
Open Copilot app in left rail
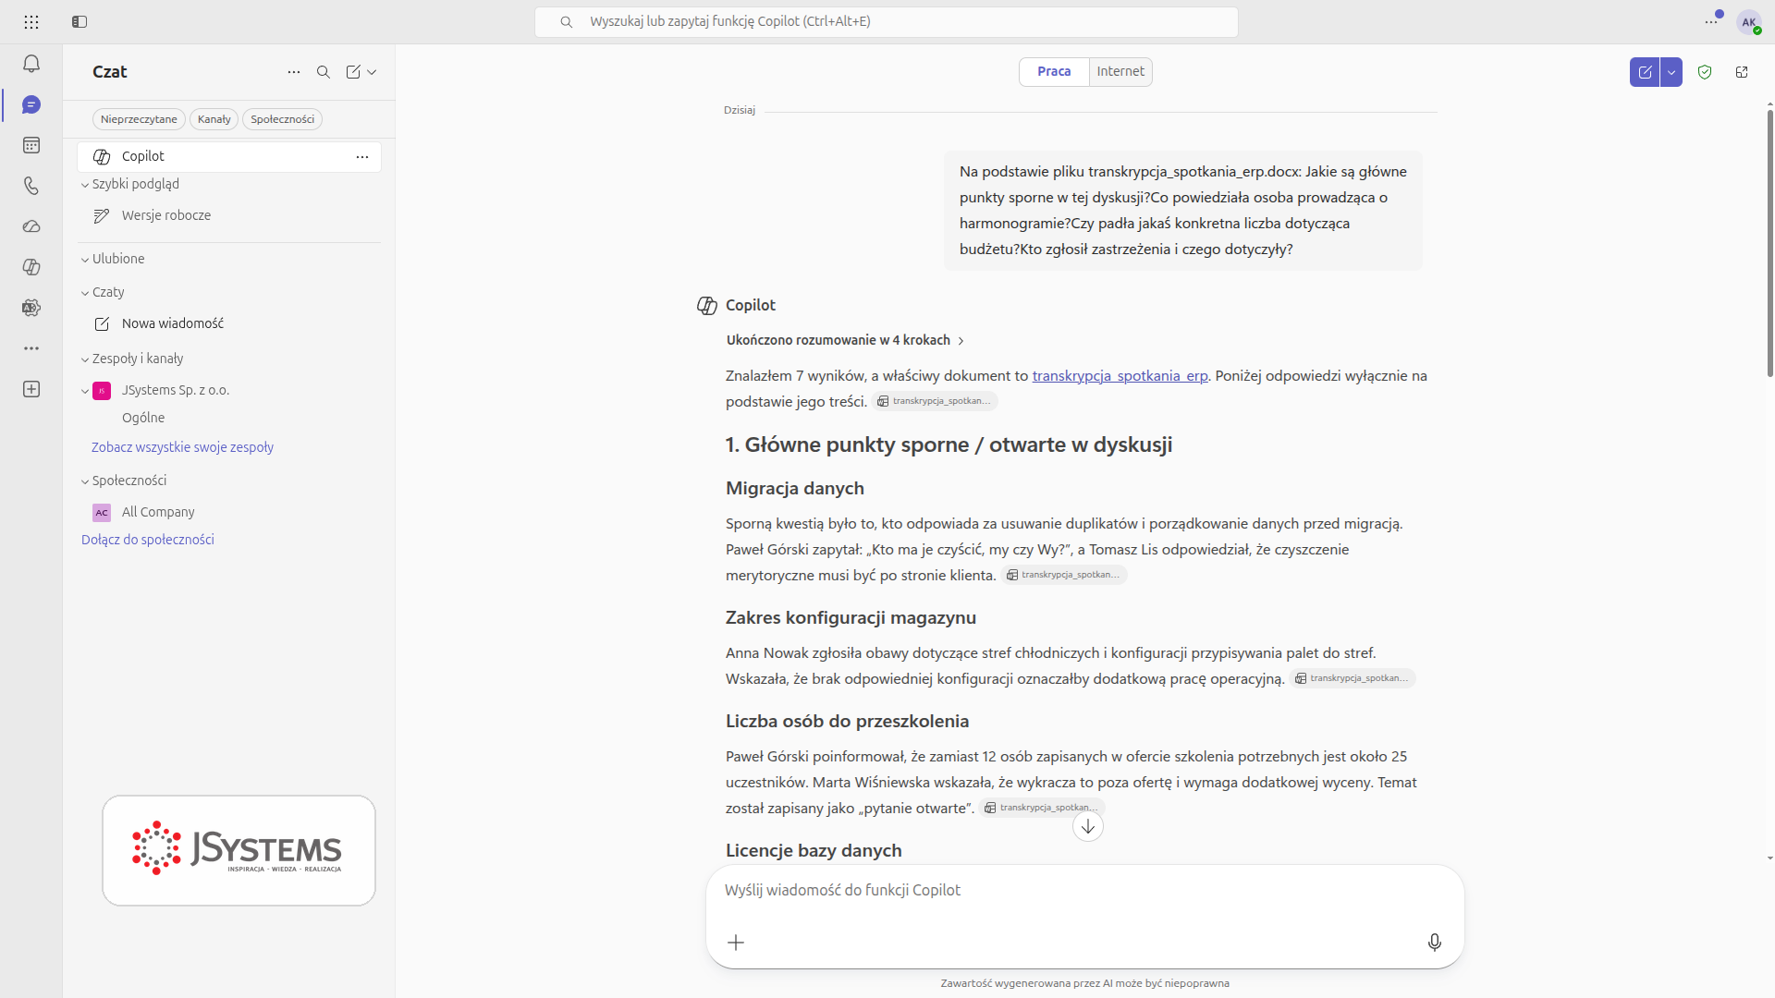tap(31, 267)
